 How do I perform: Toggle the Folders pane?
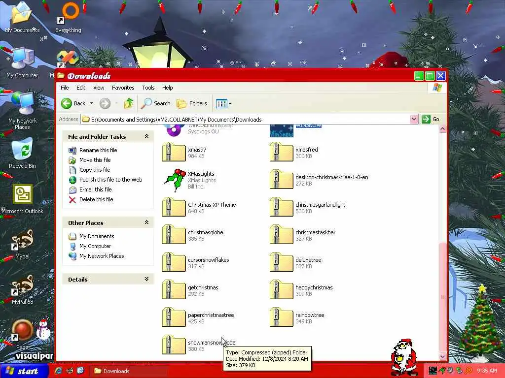click(x=192, y=103)
